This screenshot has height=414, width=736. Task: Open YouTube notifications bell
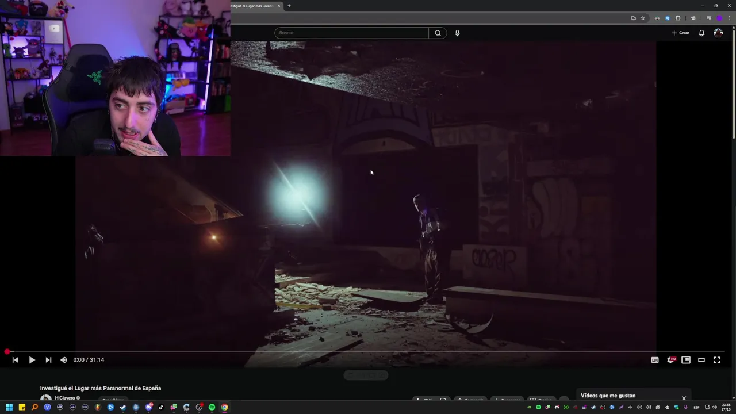click(x=701, y=33)
